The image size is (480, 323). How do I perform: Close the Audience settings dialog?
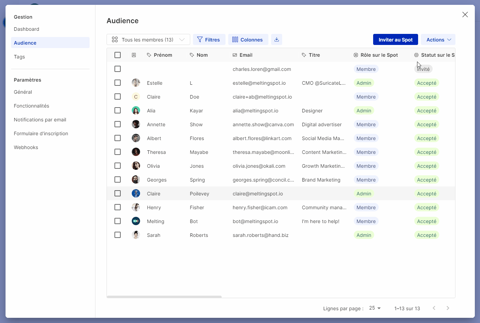[x=465, y=15]
